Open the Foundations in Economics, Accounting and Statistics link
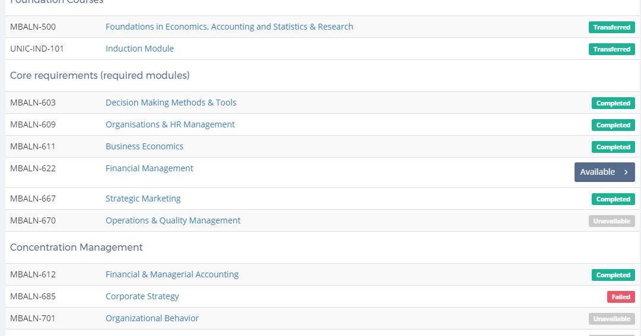This screenshot has width=641, height=336. (229, 27)
